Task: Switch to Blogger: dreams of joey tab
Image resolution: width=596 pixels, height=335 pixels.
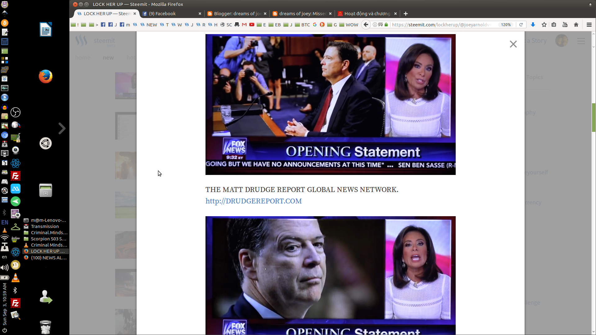Action: click(237, 14)
